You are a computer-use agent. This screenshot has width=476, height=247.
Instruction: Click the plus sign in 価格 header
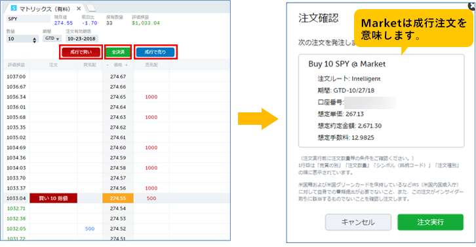(x=127, y=65)
